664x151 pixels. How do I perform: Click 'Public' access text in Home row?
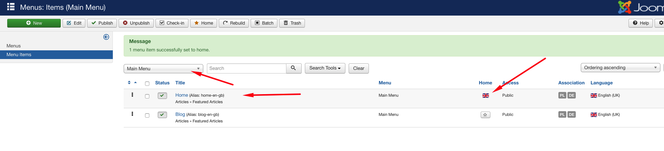tap(508, 95)
